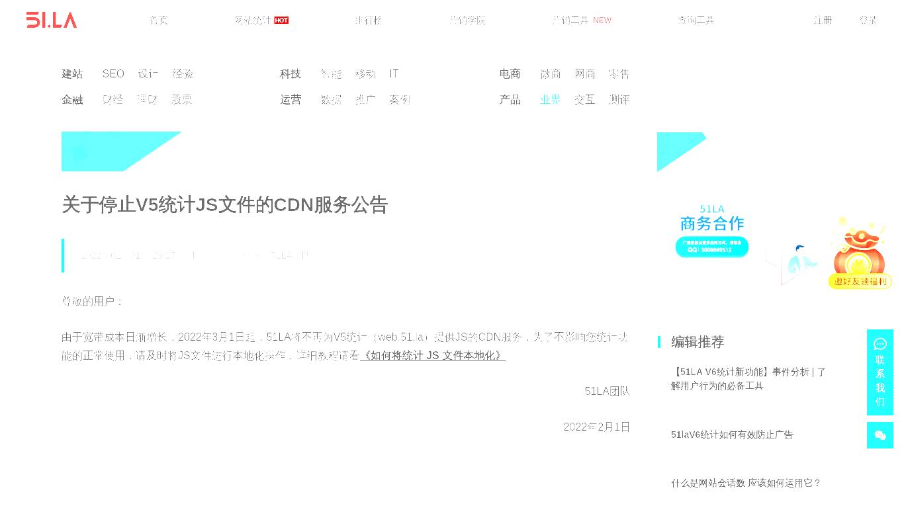904x508 pixels.
Task: Select the 网商 category
Action: pyautogui.click(x=585, y=73)
